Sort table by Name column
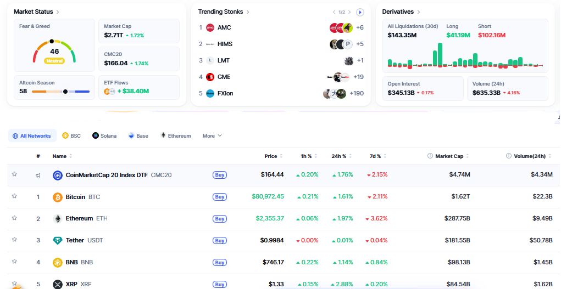 coord(62,156)
